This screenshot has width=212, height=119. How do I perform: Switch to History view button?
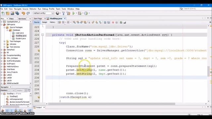[52, 22]
